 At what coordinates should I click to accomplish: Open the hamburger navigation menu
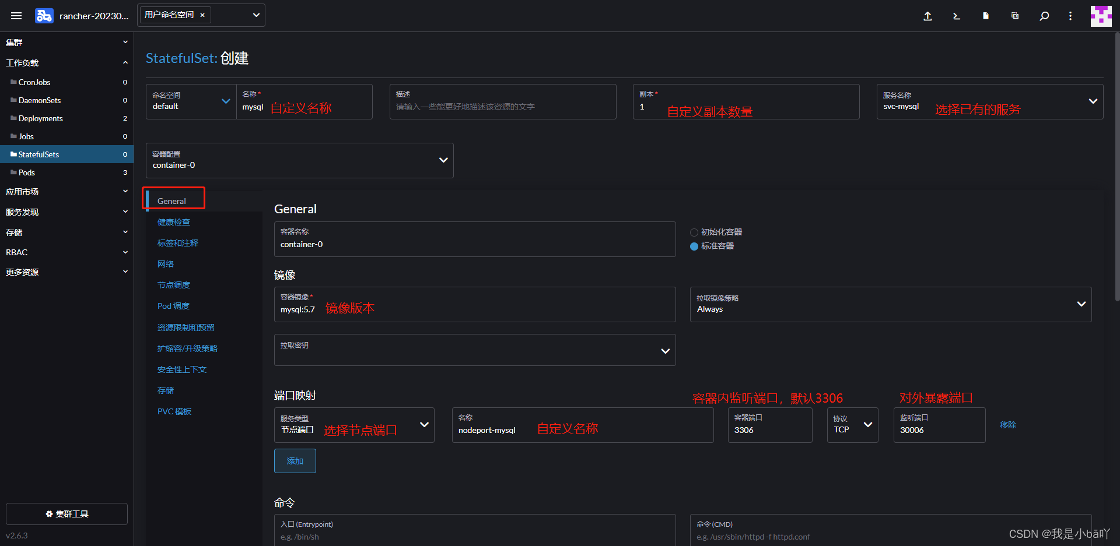(x=16, y=16)
